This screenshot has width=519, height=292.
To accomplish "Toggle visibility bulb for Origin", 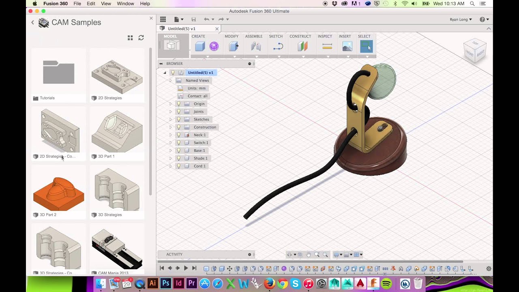I will click(x=178, y=104).
